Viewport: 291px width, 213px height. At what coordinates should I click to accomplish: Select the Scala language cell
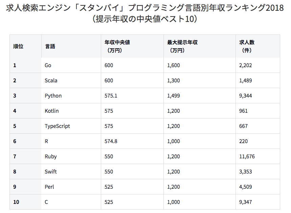point(51,81)
